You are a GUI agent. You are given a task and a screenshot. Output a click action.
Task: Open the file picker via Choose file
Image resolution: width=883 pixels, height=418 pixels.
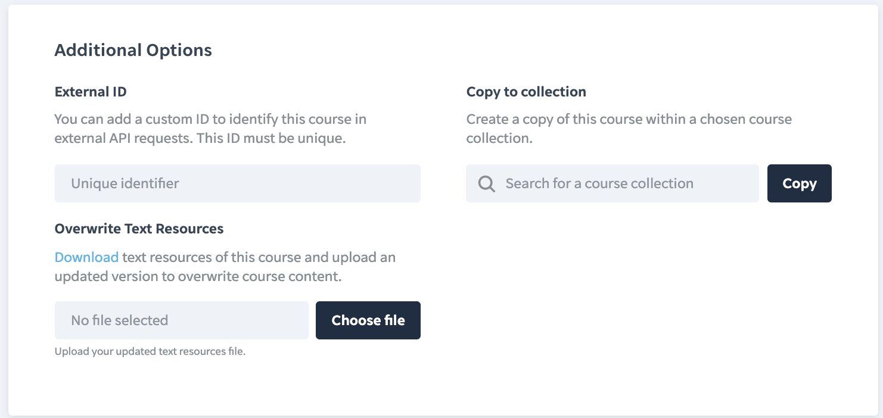coord(368,320)
